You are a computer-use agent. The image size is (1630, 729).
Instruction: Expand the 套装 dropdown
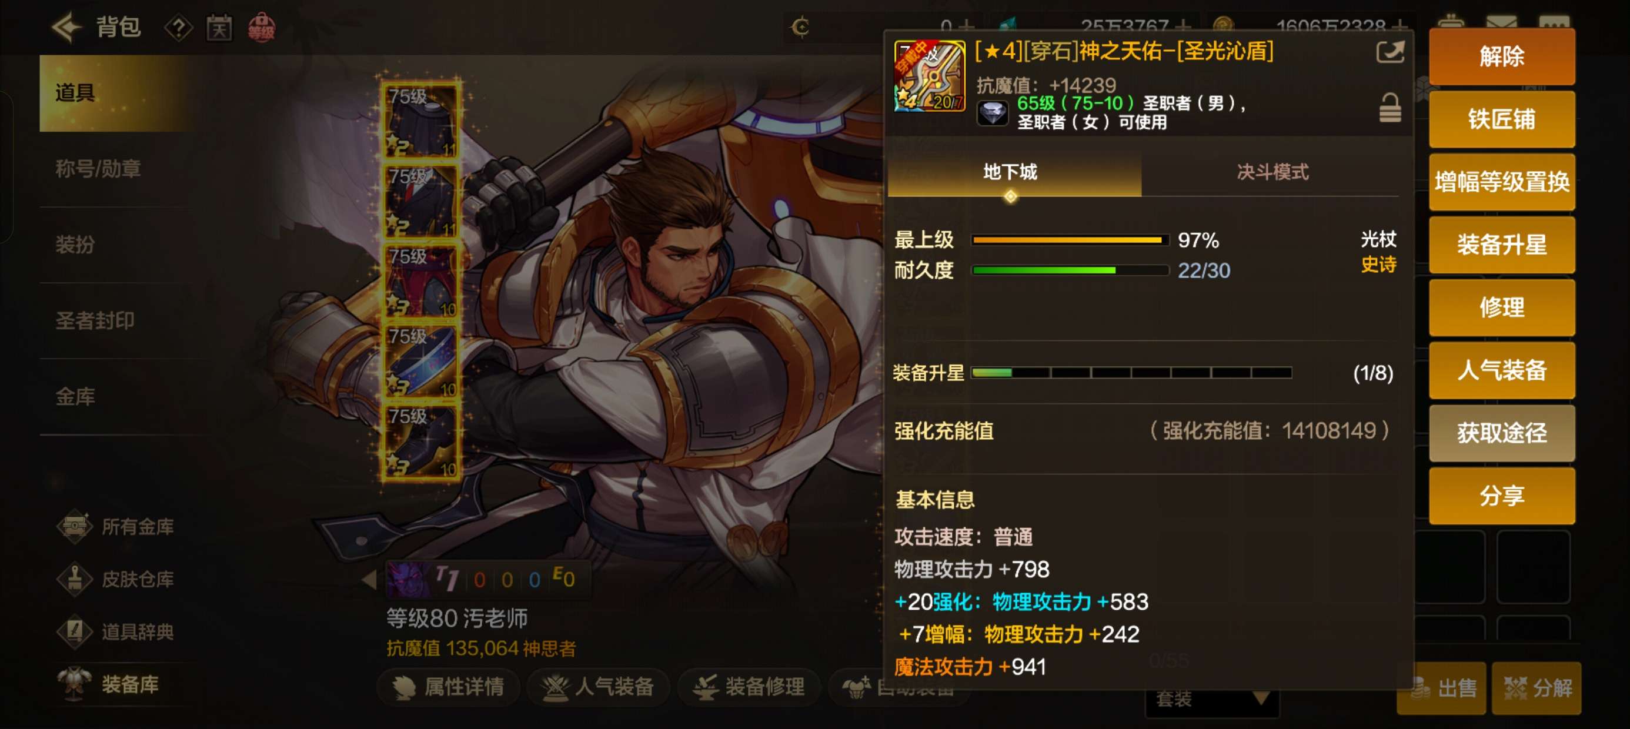pos(1212,700)
